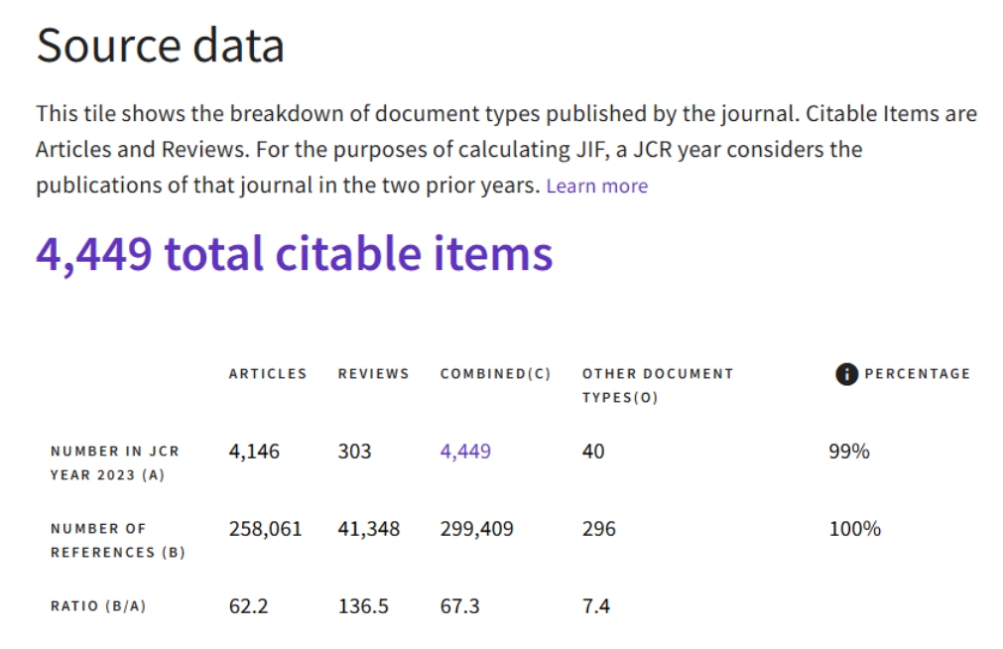Click the 136.5 reviews ratio value

click(363, 605)
